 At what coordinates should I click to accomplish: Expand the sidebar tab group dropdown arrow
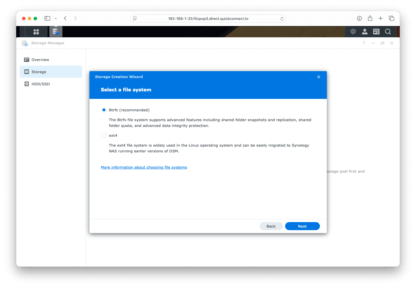point(56,19)
